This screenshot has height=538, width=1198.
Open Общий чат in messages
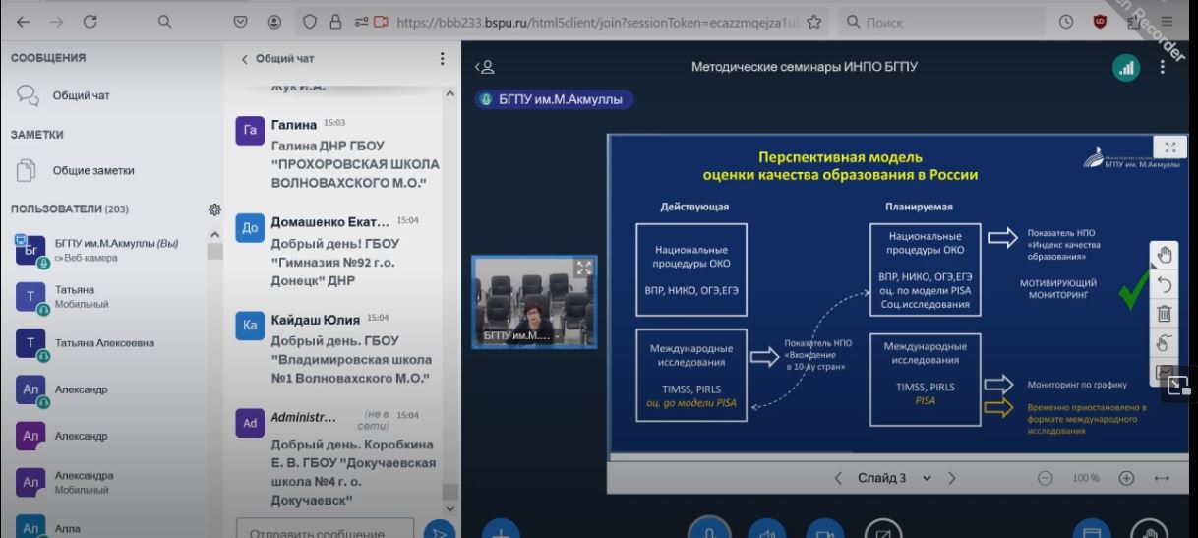[81, 95]
